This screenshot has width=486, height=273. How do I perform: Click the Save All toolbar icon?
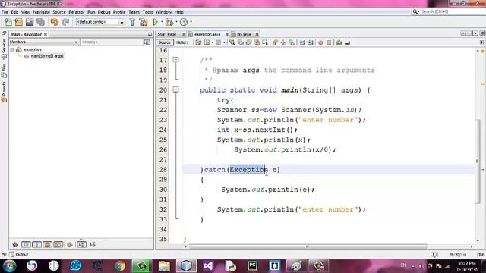(40, 22)
